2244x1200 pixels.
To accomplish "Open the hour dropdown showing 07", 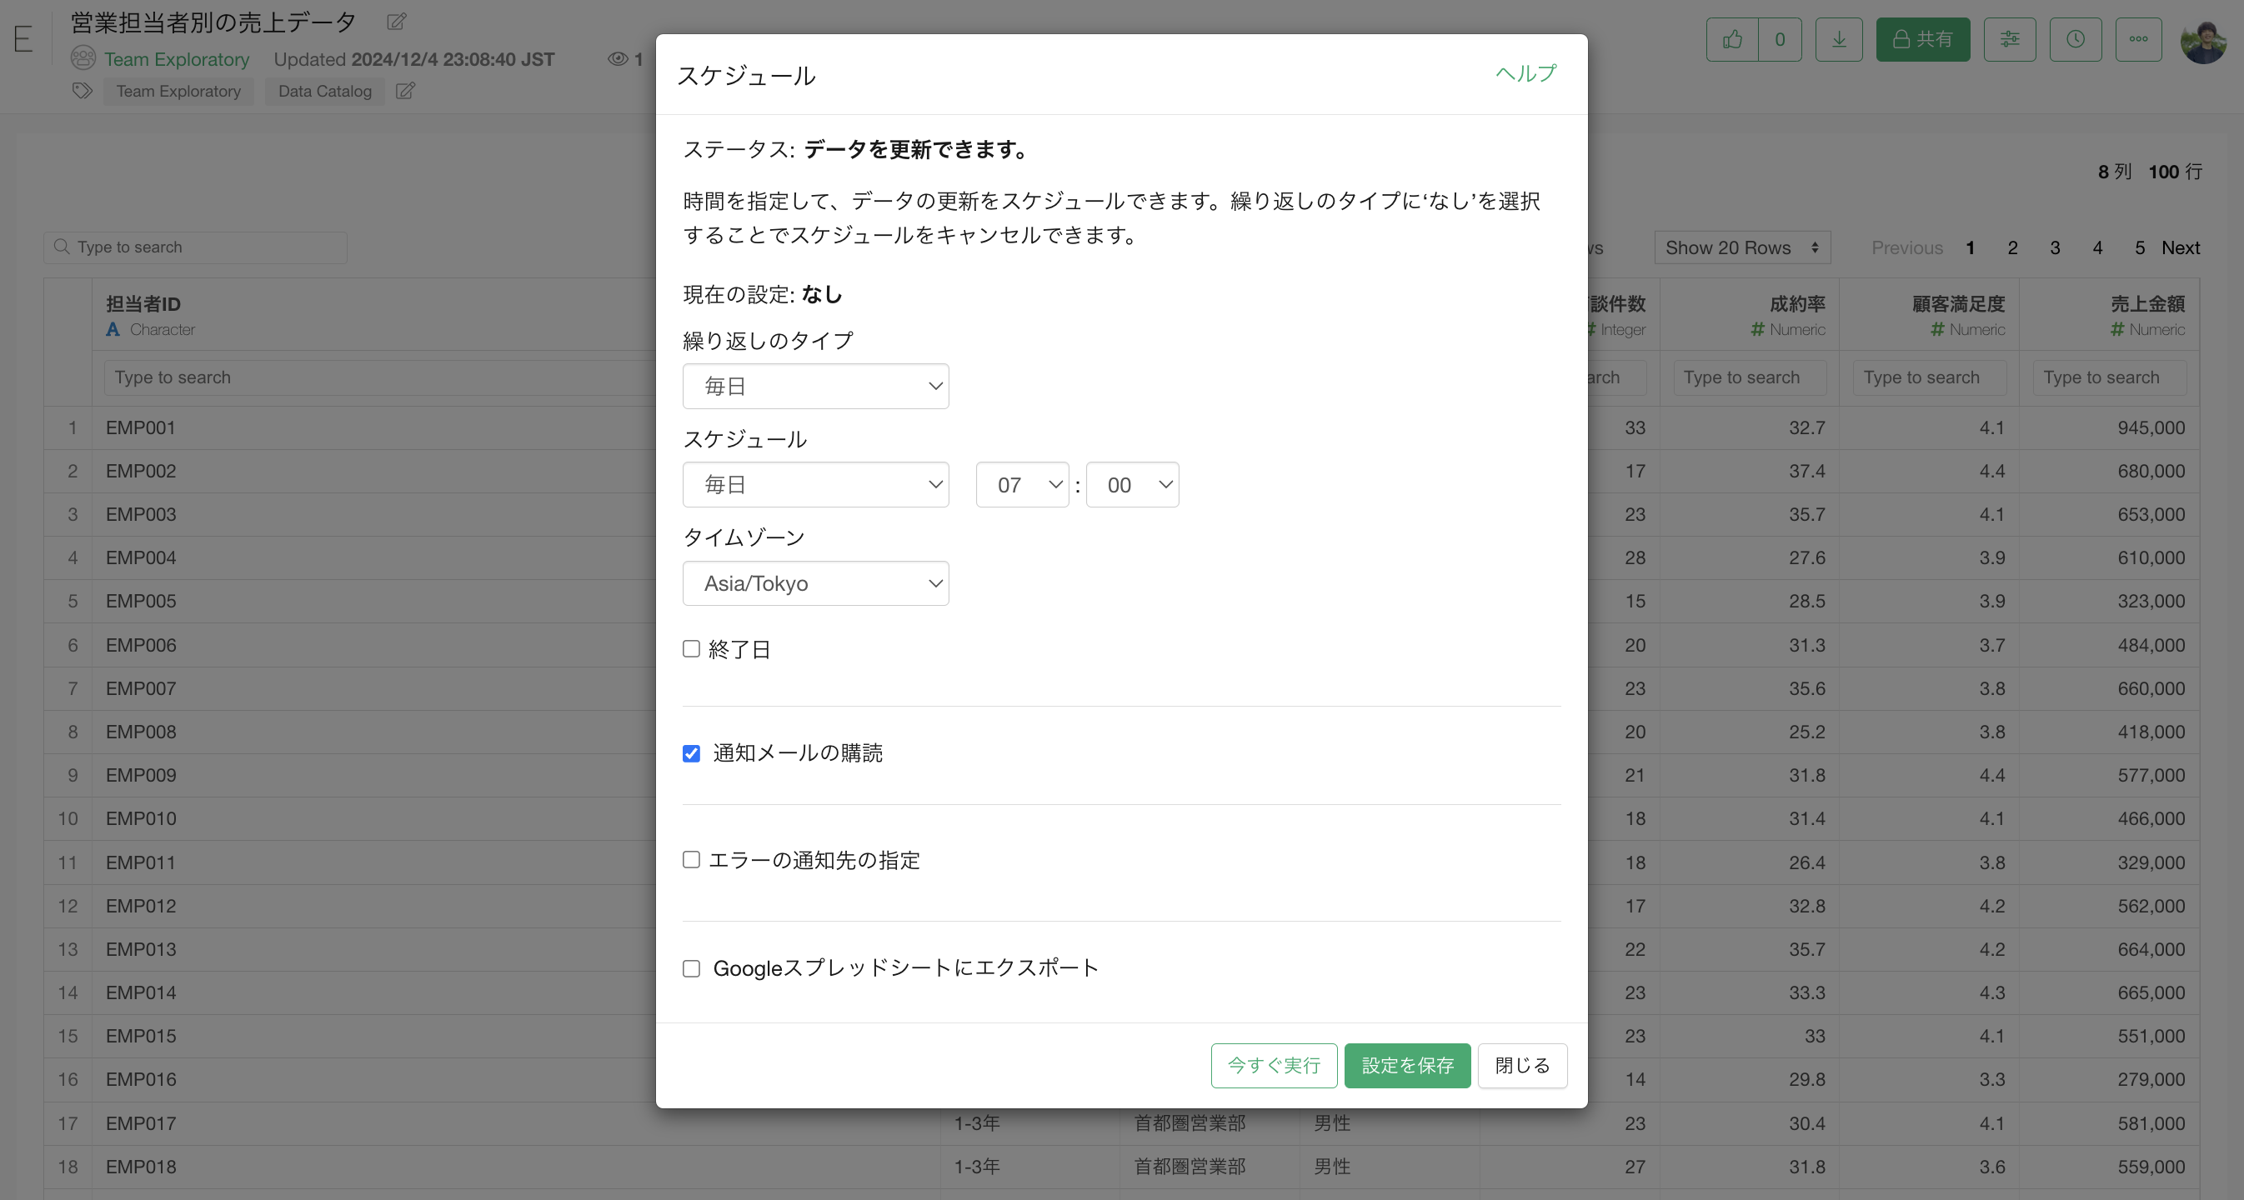I will click(1022, 484).
